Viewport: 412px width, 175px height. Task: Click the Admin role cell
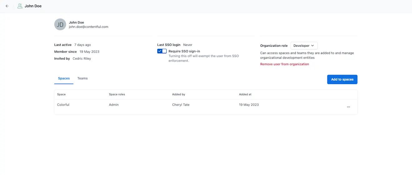coord(114,105)
